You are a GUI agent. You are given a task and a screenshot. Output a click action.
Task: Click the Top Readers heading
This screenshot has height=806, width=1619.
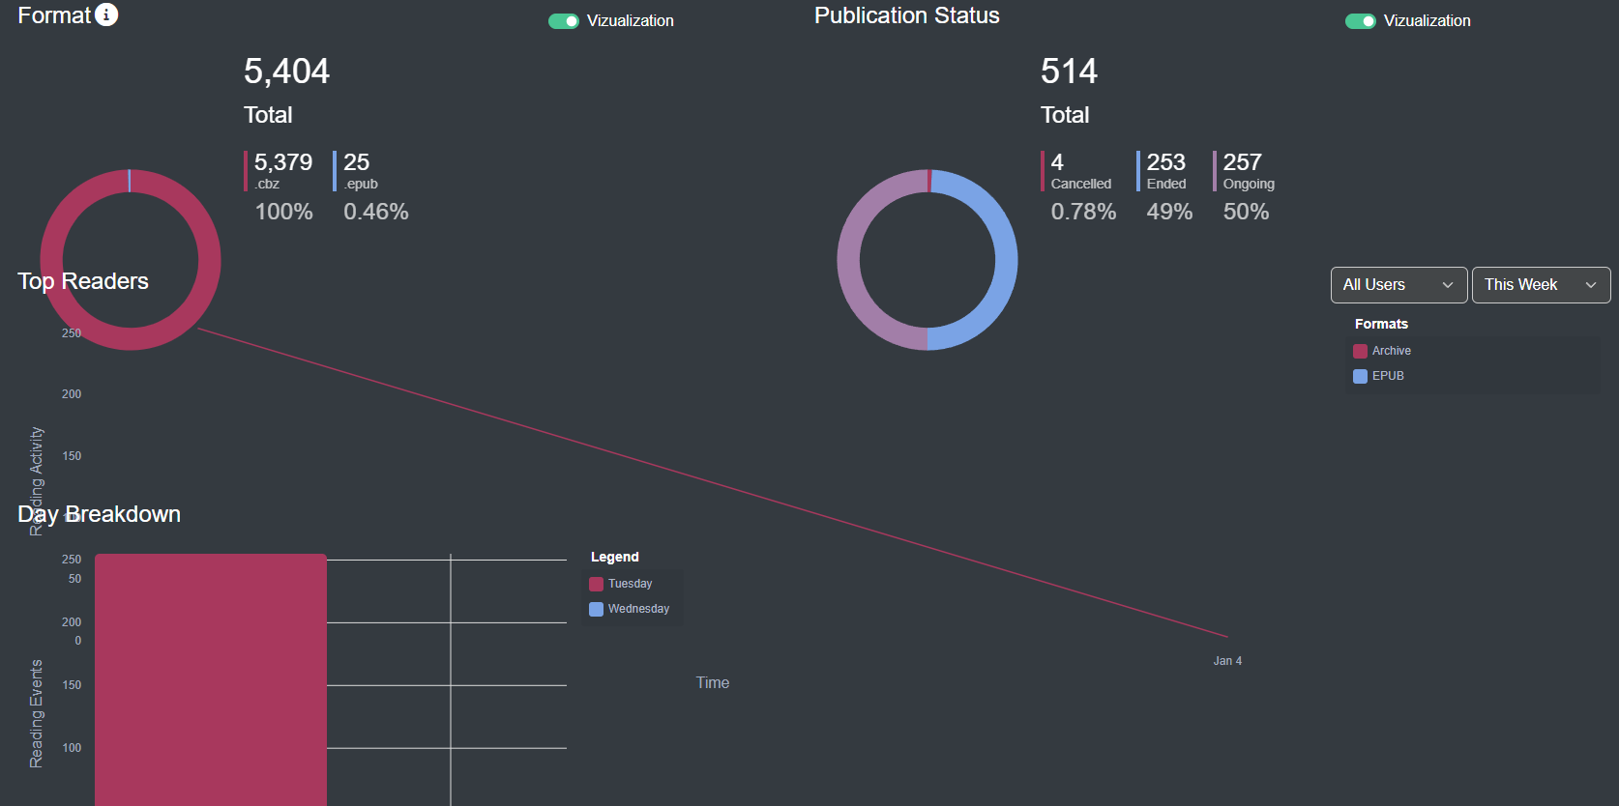pos(83,281)
